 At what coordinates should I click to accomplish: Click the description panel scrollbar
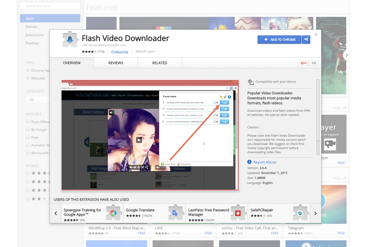318,117
